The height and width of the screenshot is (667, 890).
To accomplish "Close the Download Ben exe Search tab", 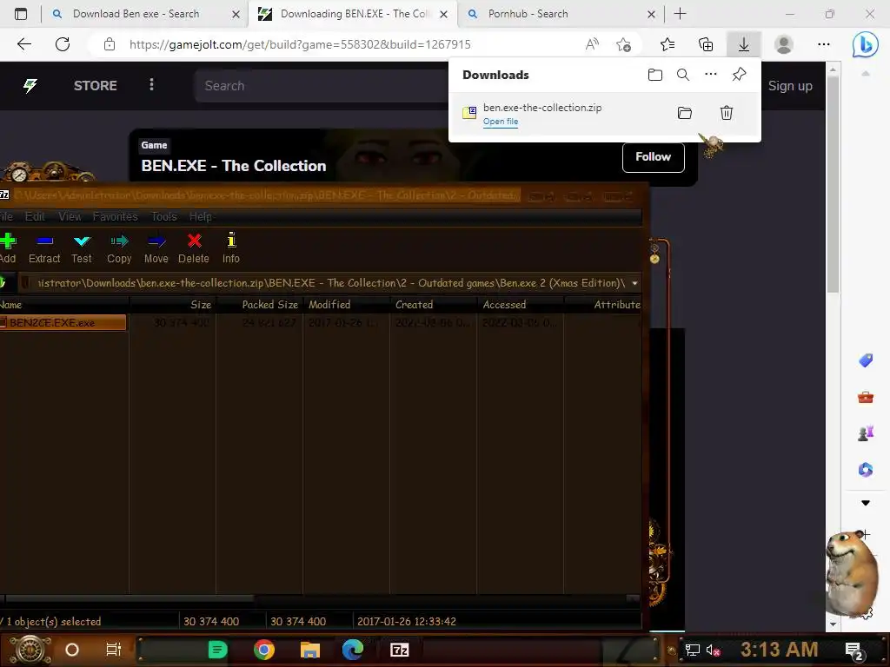I will point(236,14).
